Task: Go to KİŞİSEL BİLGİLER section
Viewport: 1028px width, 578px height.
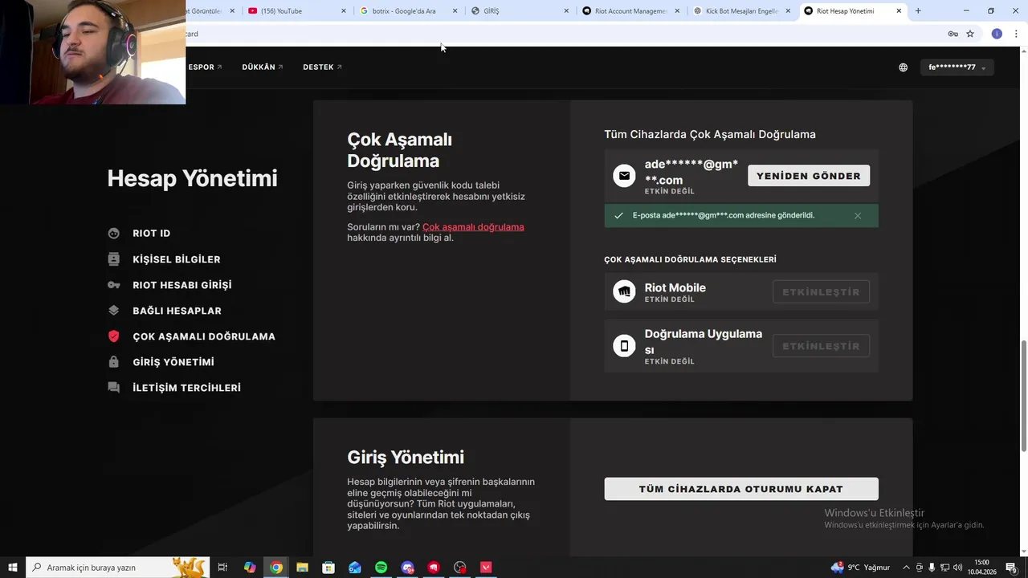Action: coord(177,259)
